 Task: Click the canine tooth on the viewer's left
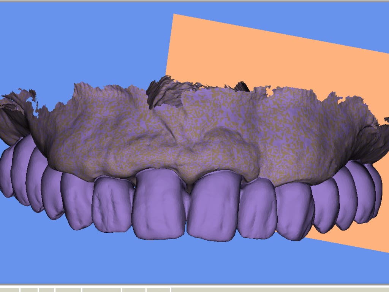[78, 202]
